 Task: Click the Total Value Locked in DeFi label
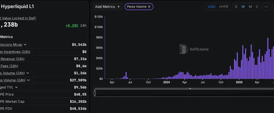[18, 18]
